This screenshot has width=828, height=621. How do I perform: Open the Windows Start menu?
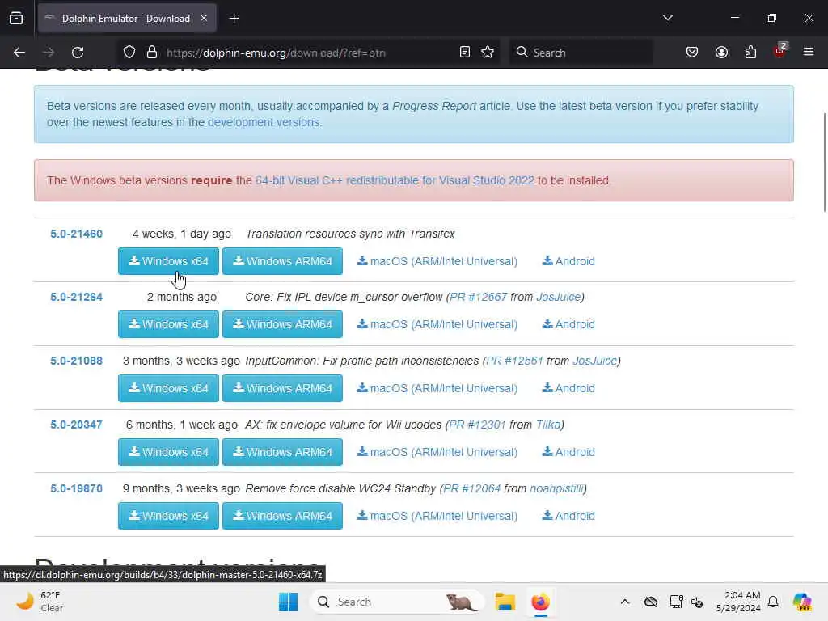pyautogui.click(x=289, y=602)
